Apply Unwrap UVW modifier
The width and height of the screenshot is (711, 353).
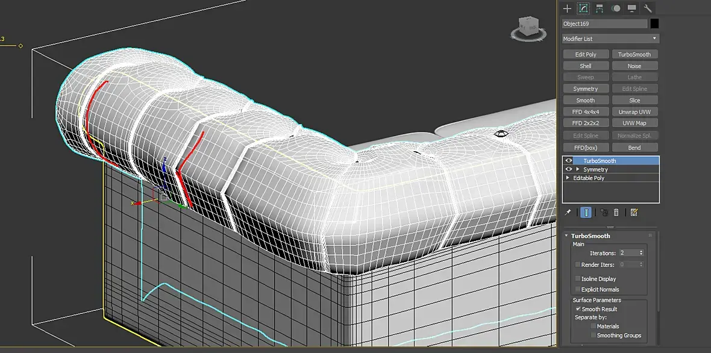point(634,111)
